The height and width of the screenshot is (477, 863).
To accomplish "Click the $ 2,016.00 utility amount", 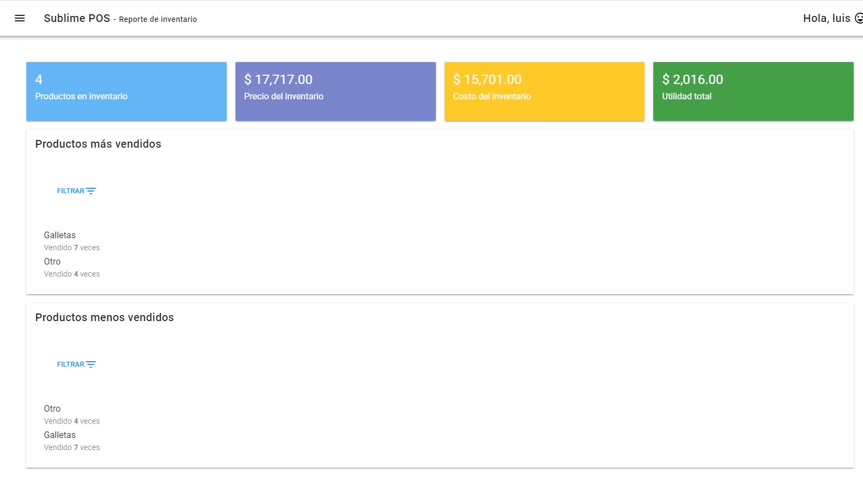I will (x=692, y=80).
